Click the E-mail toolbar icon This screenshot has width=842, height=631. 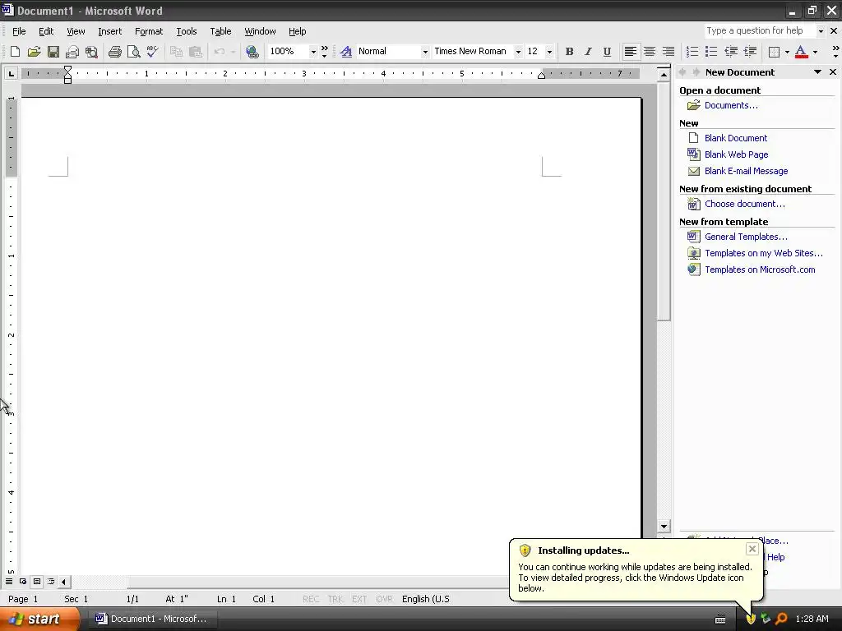[x=72, y=52]
